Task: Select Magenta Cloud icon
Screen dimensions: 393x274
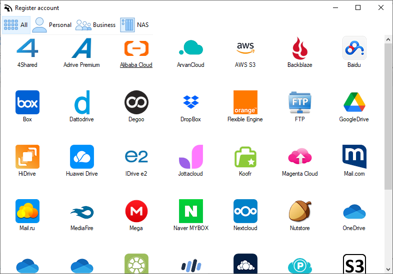Action: [300, 156]
